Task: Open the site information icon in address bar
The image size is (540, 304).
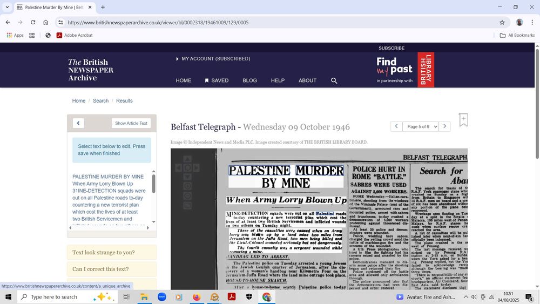Action: (60, 22)
